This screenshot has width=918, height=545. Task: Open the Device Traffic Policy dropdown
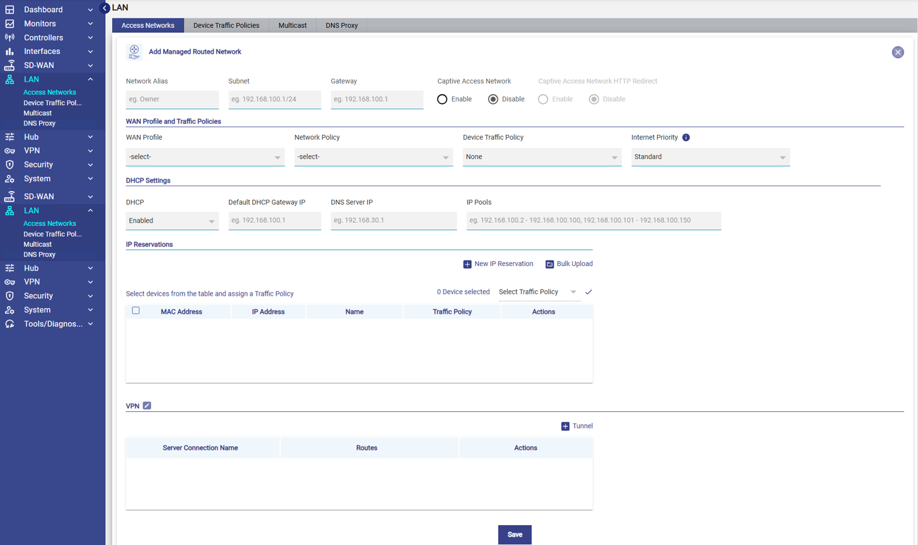pyautogui.click(x=541, y=157)
